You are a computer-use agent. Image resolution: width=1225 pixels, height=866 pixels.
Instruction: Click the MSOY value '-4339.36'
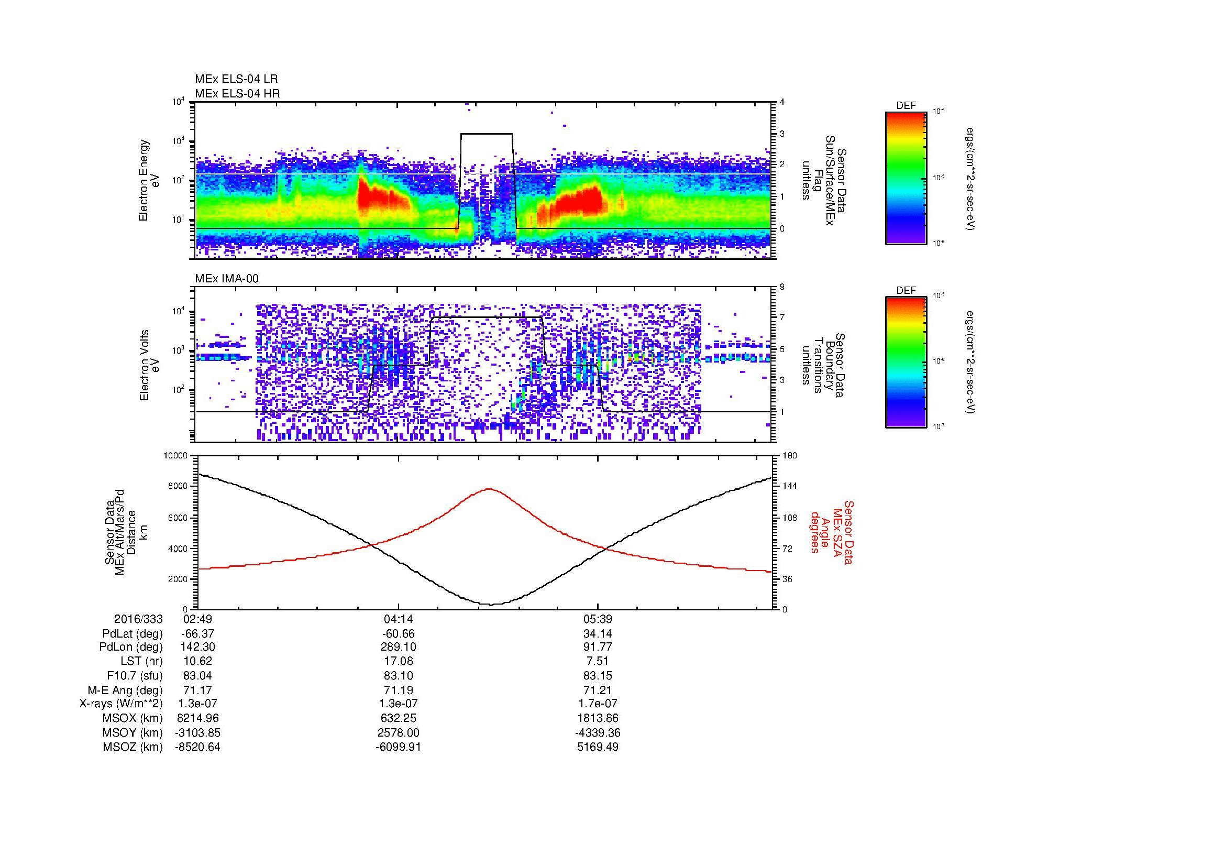click(598, 732)
